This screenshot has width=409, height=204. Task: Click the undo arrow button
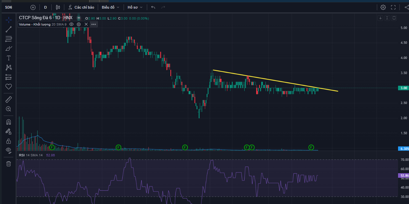[x=153, y=7]
